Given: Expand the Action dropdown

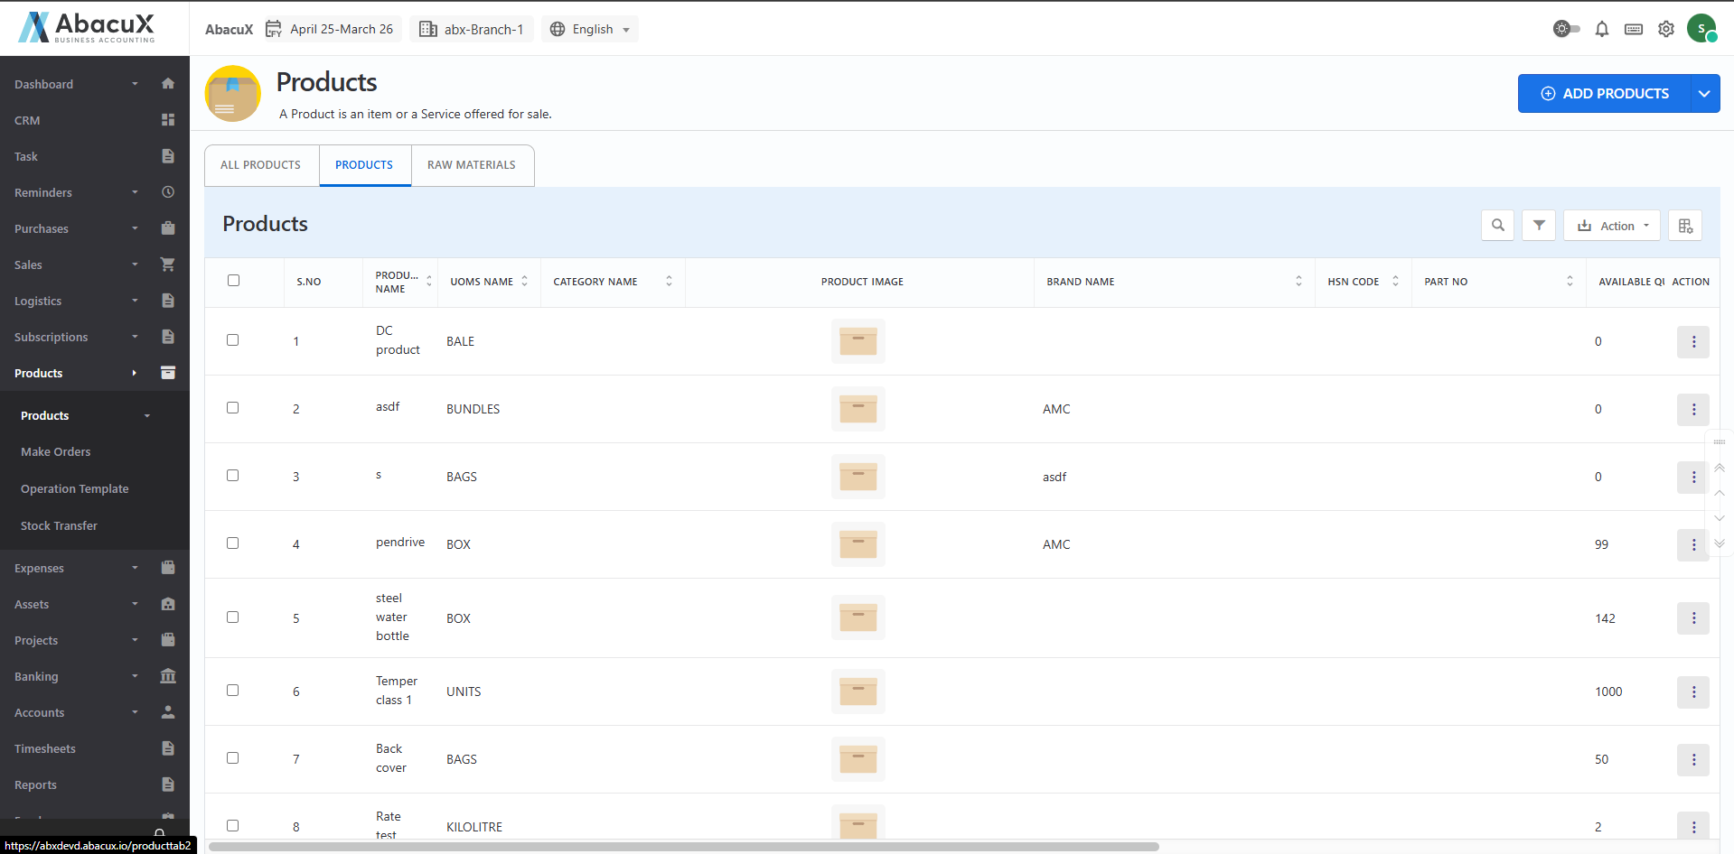Looking at the screenshot, I should pos(1612,226).
